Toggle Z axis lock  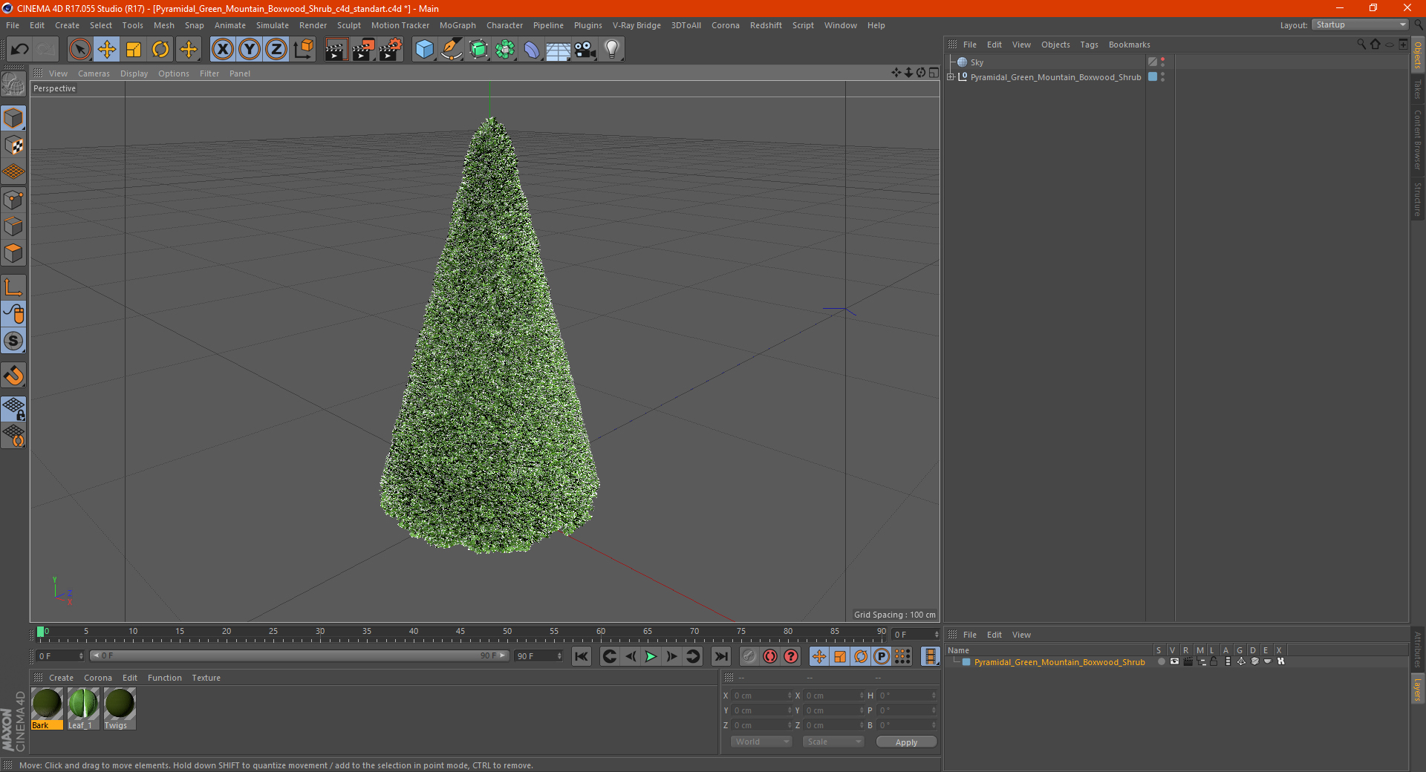coord(276,50)
